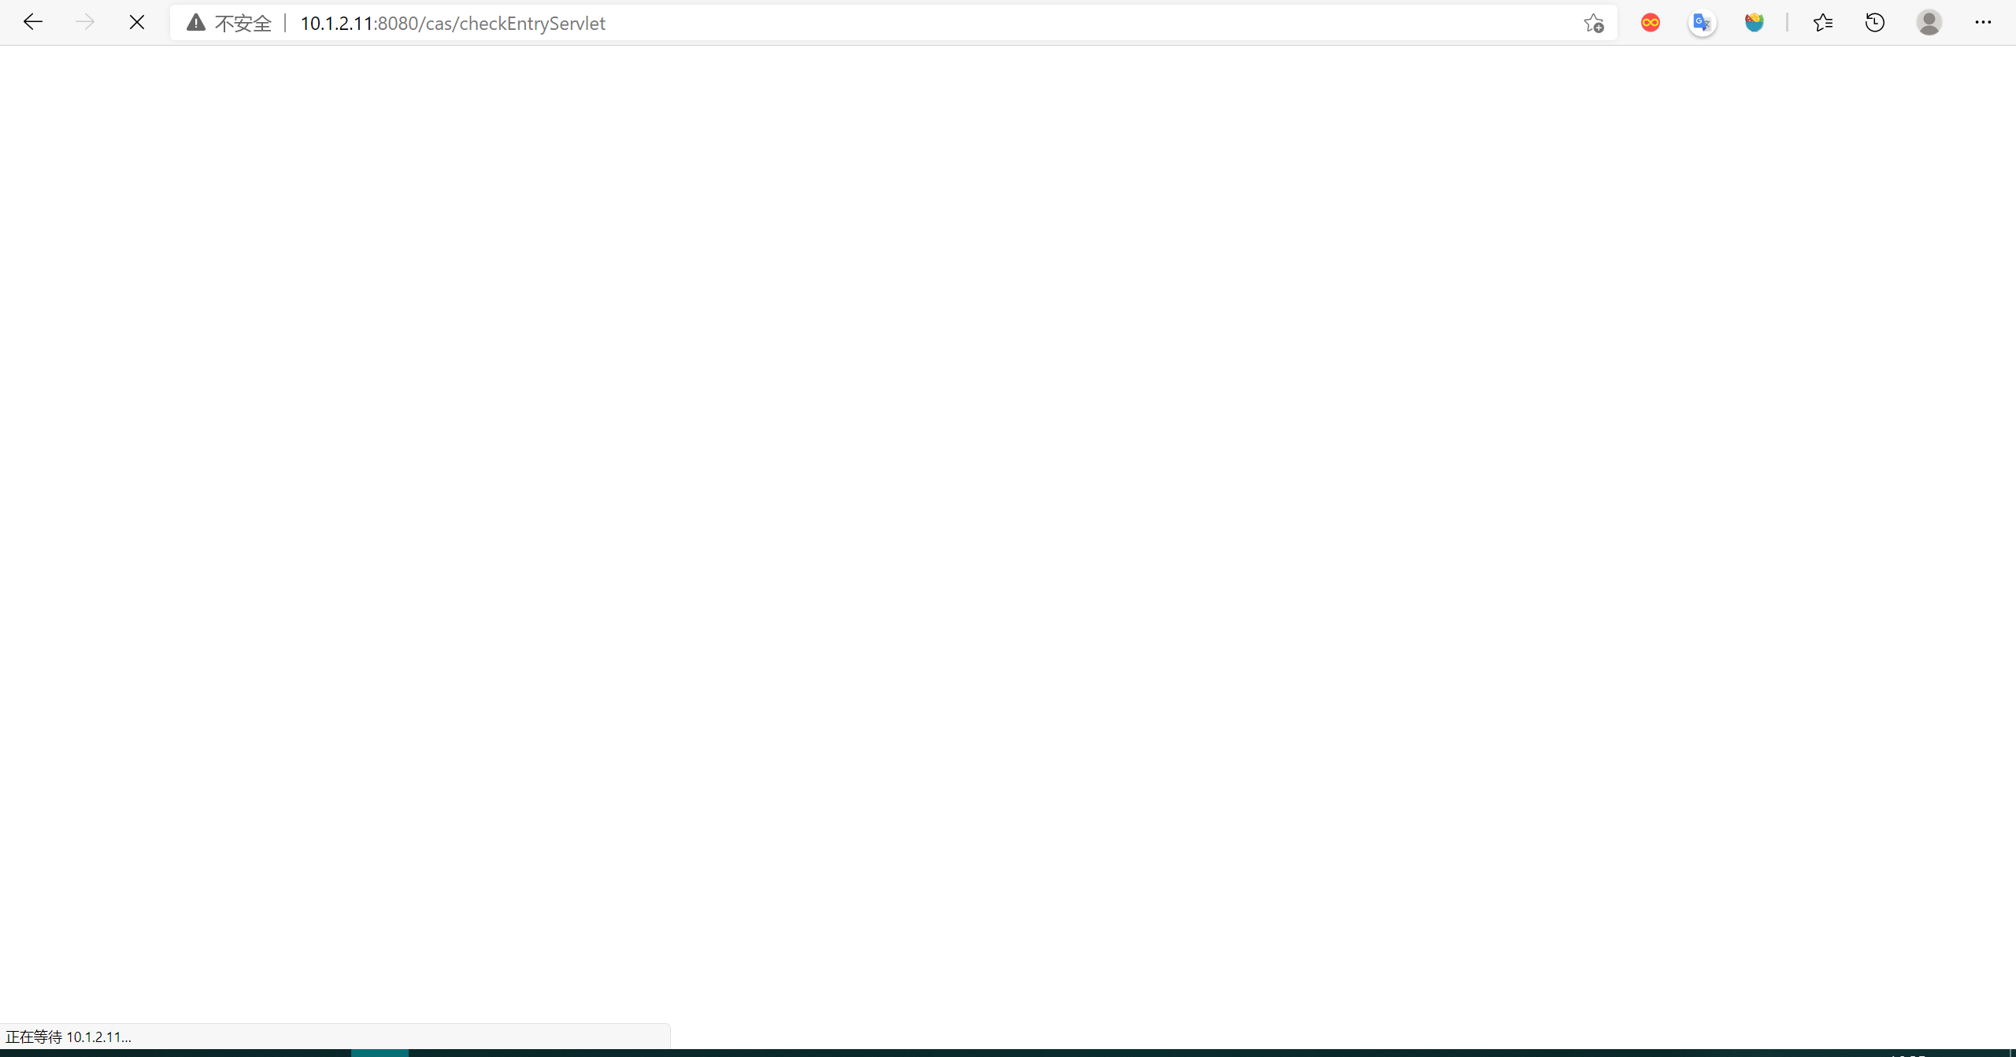Open the user profile avatar
This screenshot has height=1057, width=2016.
click(x=1929, y=23)
